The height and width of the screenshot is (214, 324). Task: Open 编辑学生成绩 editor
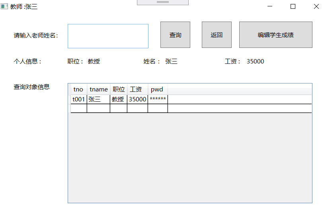276,35
